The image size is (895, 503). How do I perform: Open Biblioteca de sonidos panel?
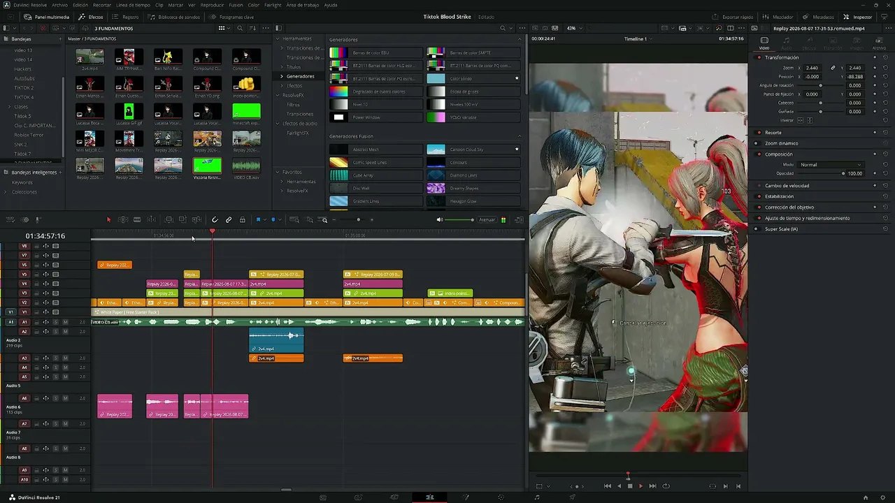[x=173, y=17]
